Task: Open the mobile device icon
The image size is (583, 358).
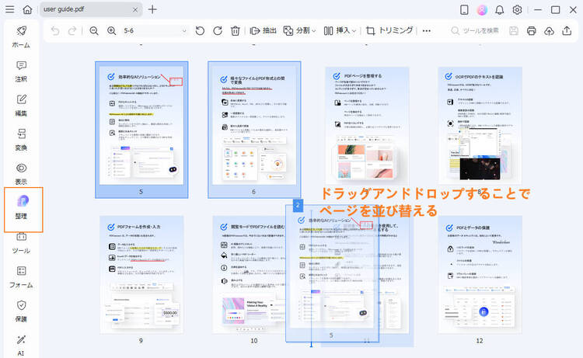Action: (464, 9)
